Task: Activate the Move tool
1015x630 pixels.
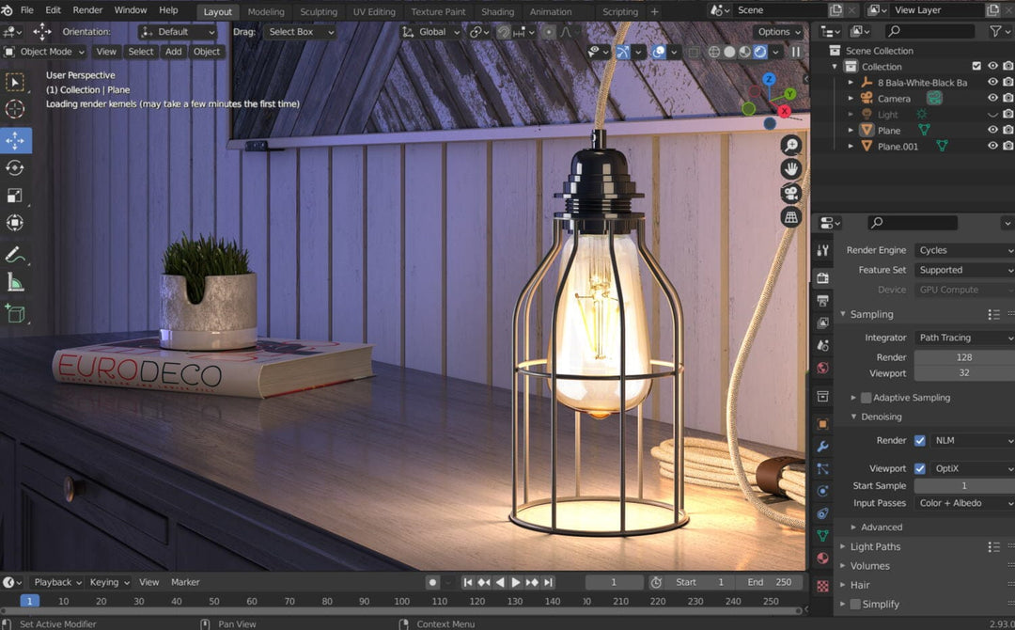Action: click(x=14, y=142)
